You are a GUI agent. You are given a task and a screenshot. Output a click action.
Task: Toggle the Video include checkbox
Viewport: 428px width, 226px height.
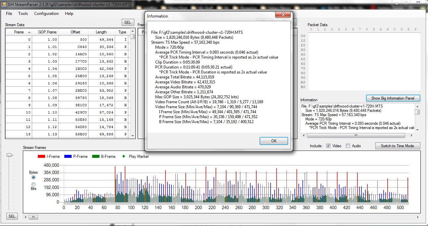click(328, 146)
